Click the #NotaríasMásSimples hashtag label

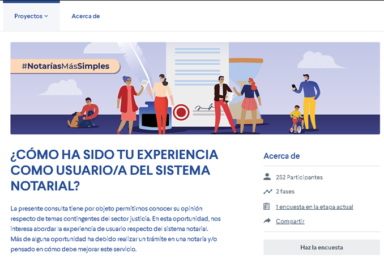[x=65, y=66]
